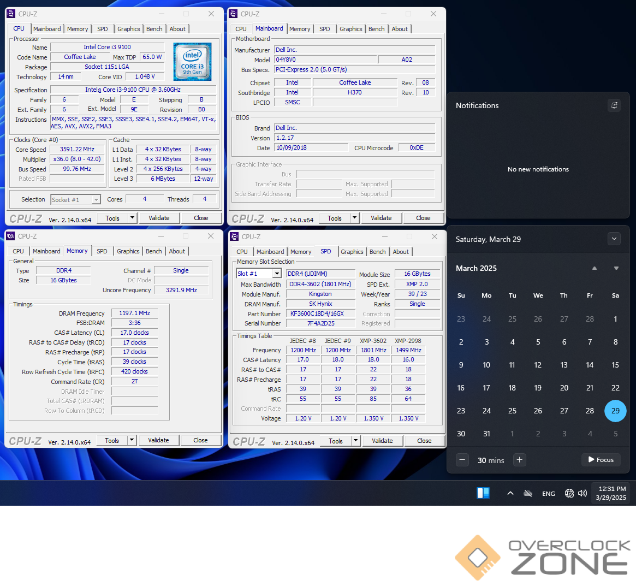Viewport: 636px width, 586px height.
Task: Click Validate in Memory window
Action: click(158, 440)
